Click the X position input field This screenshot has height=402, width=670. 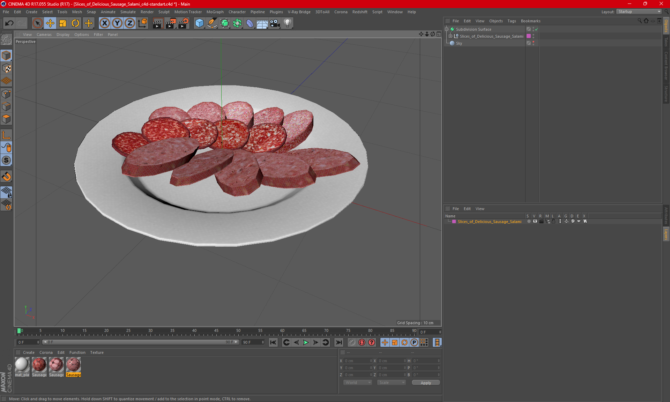358,361
